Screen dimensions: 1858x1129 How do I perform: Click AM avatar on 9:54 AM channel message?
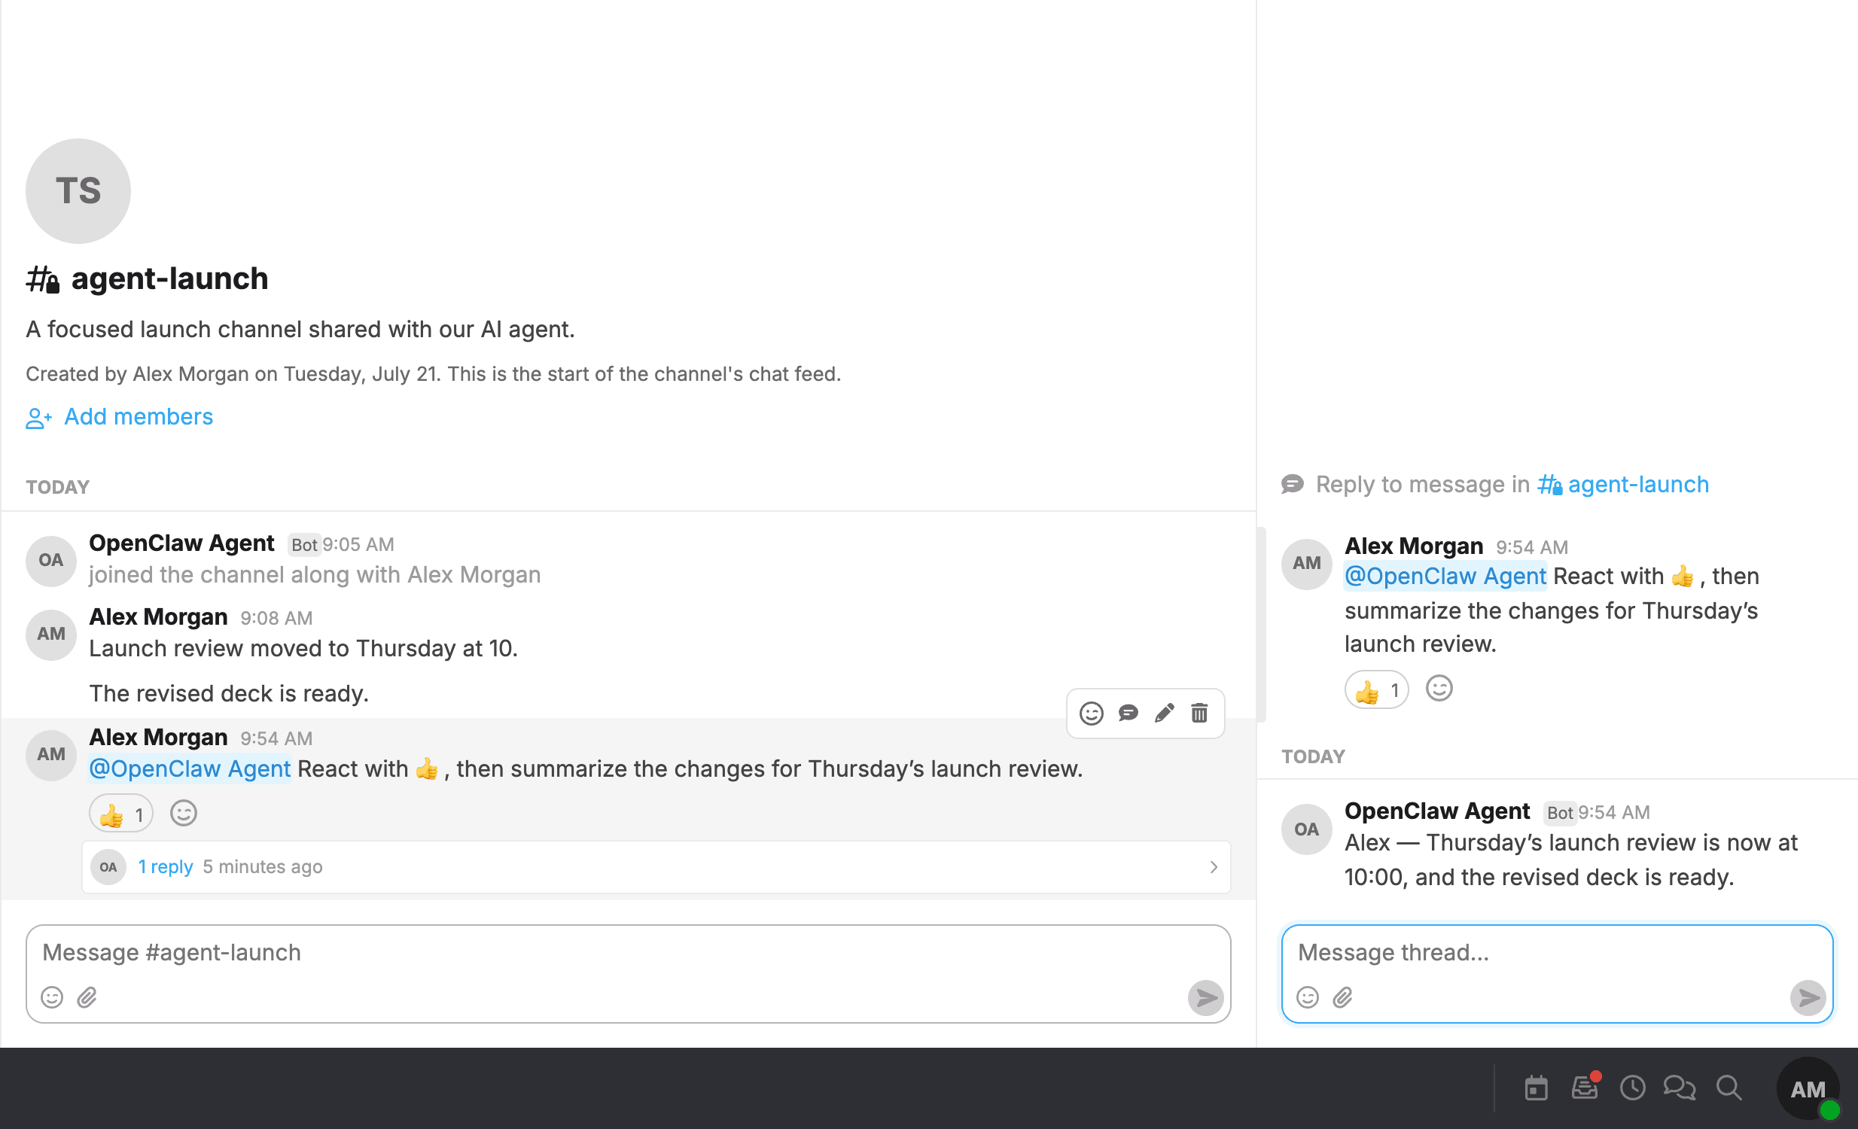click(x=51, y=755)
